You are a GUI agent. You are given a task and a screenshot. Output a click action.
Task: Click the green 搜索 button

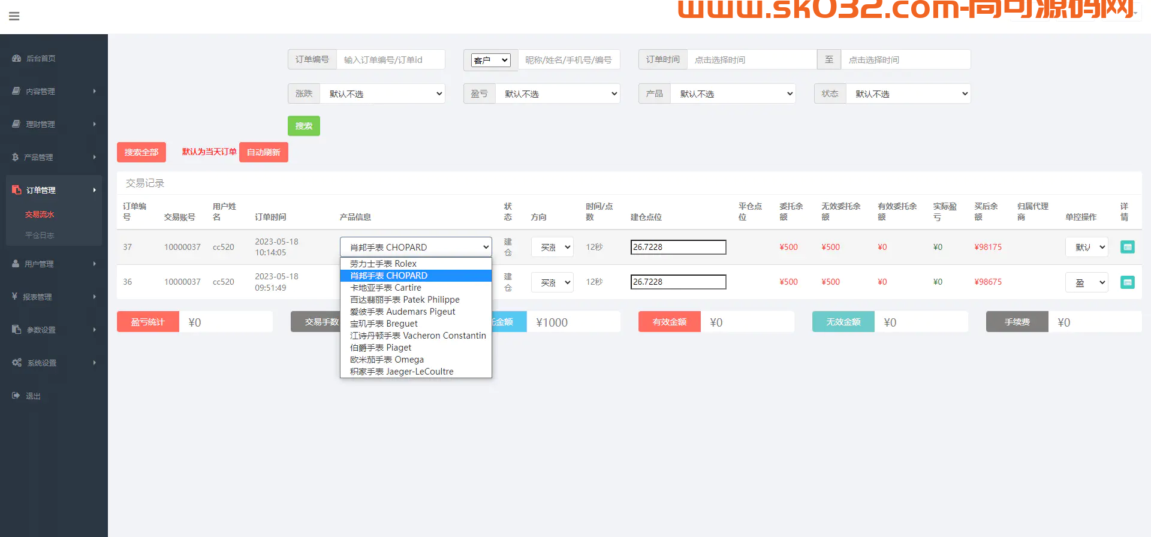304,126
